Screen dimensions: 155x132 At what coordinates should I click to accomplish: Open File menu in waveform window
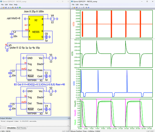(73, 4)
